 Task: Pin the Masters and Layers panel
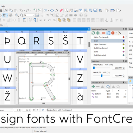click(123, 29)
